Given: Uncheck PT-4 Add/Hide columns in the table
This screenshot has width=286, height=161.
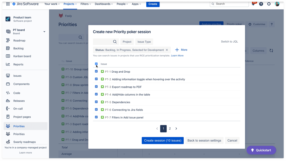Looking at the screenshot, I should (x=96, y=94).
